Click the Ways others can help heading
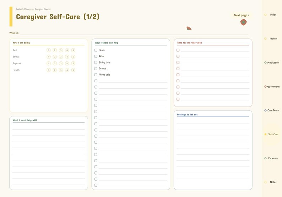This screenshot has width=282, height=197. pyautogui.click(x=107, y=43)
